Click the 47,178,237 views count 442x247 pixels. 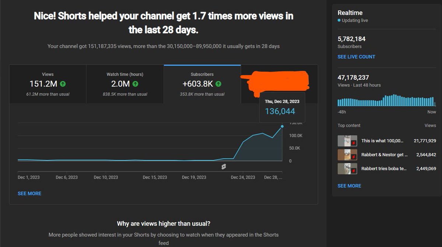(x=353, y=78)
